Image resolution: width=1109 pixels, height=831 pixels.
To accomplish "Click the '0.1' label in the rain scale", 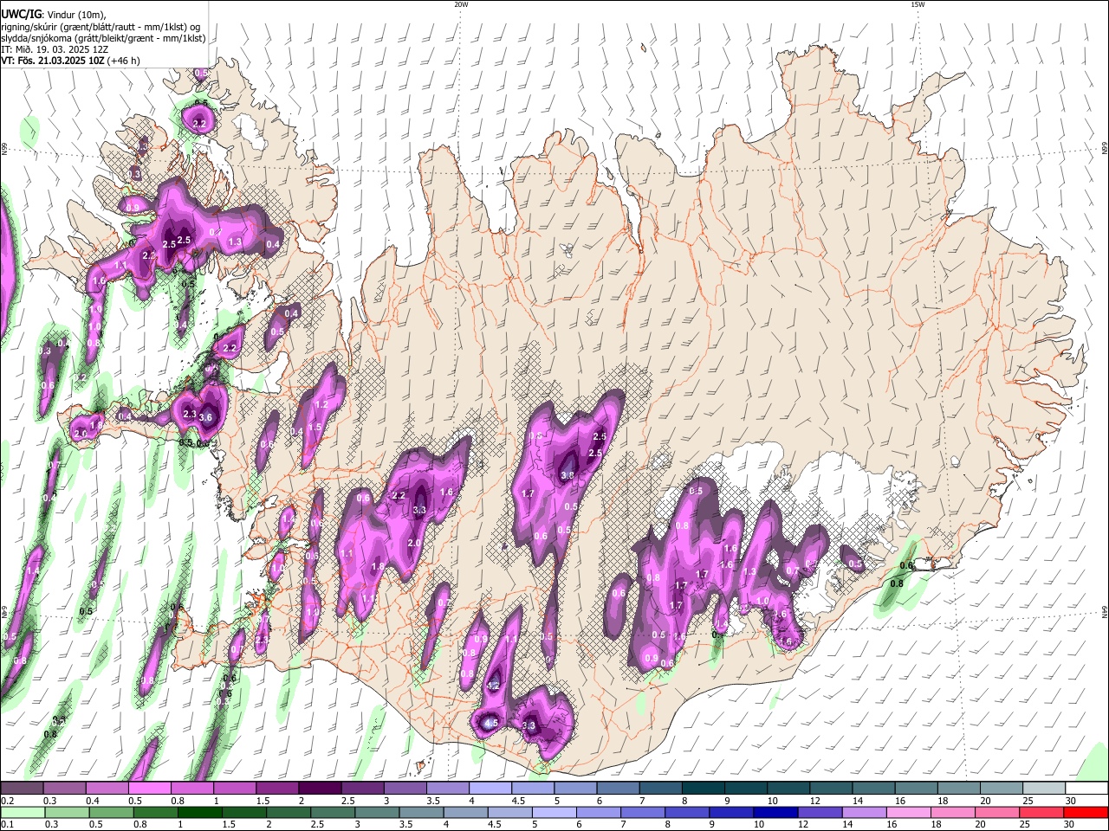I will 7,824.
